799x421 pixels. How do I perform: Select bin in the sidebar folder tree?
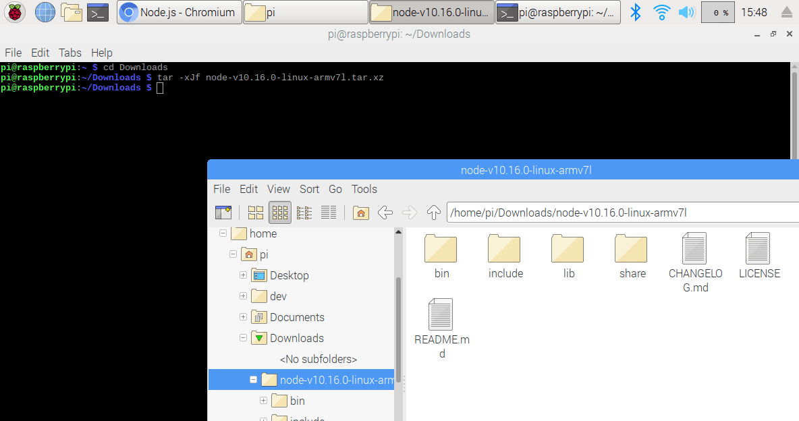297,401
